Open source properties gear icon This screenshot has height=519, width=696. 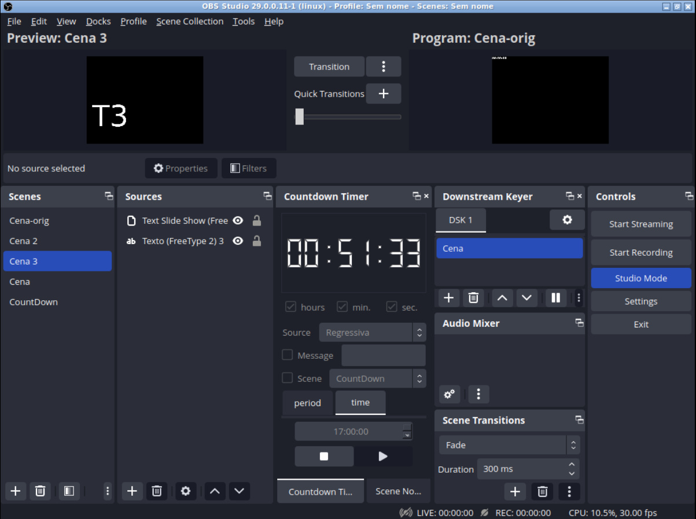coord(185,491)
